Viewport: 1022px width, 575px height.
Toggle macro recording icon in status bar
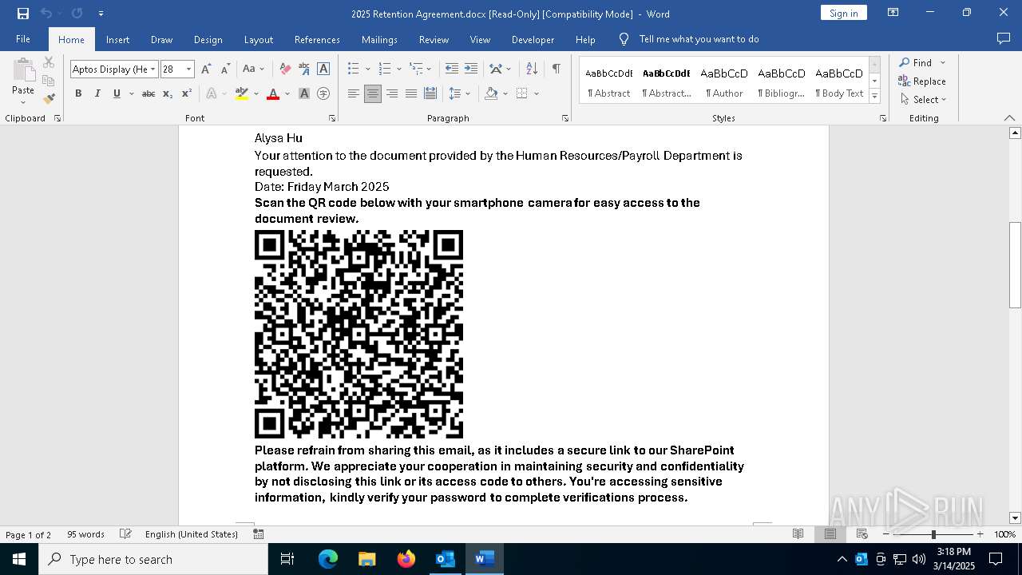[x=259, y=534]
